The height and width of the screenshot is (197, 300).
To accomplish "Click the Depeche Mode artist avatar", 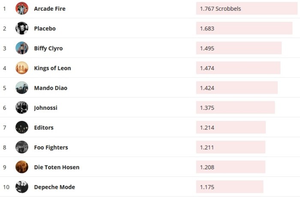I will (22, 187).
